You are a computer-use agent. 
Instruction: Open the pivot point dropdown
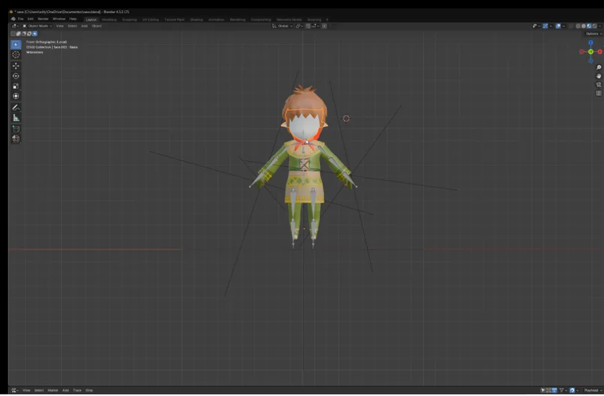tap(299, 26)
